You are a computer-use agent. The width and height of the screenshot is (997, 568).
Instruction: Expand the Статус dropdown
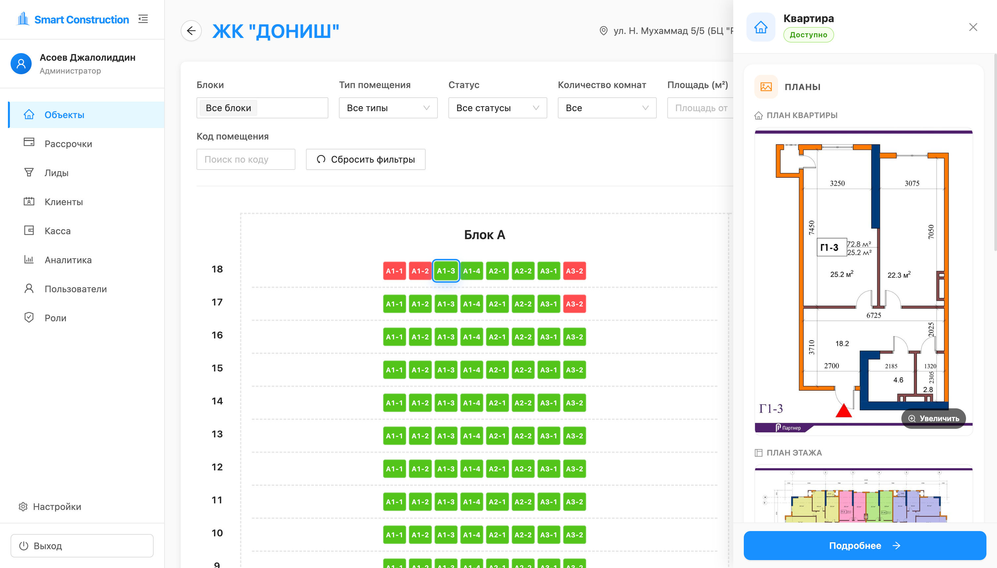click(498, 108)
